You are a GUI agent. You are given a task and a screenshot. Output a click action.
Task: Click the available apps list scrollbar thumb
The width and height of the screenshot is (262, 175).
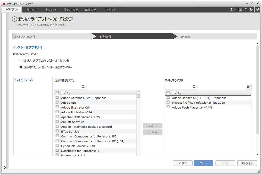tap(138, 96)
